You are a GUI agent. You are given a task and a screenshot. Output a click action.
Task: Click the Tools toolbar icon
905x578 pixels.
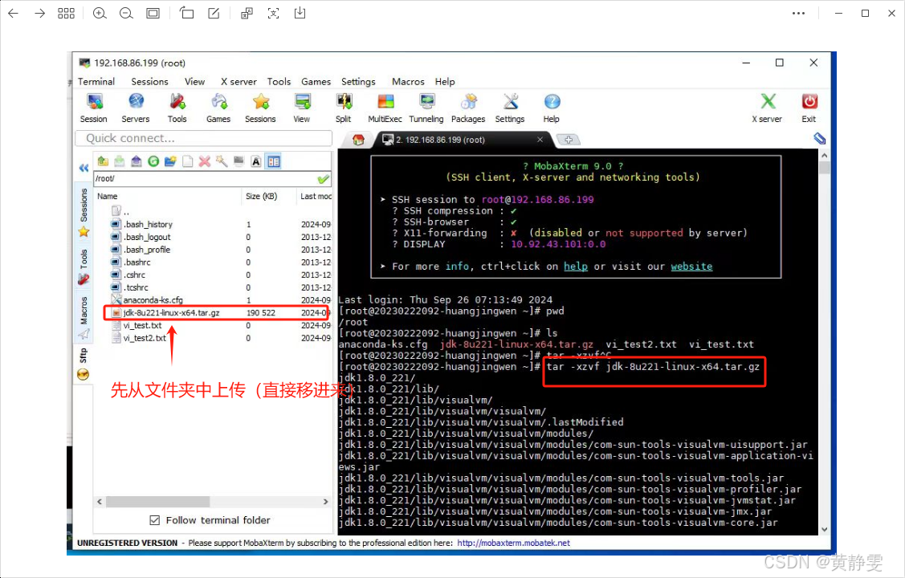(177, 108)
